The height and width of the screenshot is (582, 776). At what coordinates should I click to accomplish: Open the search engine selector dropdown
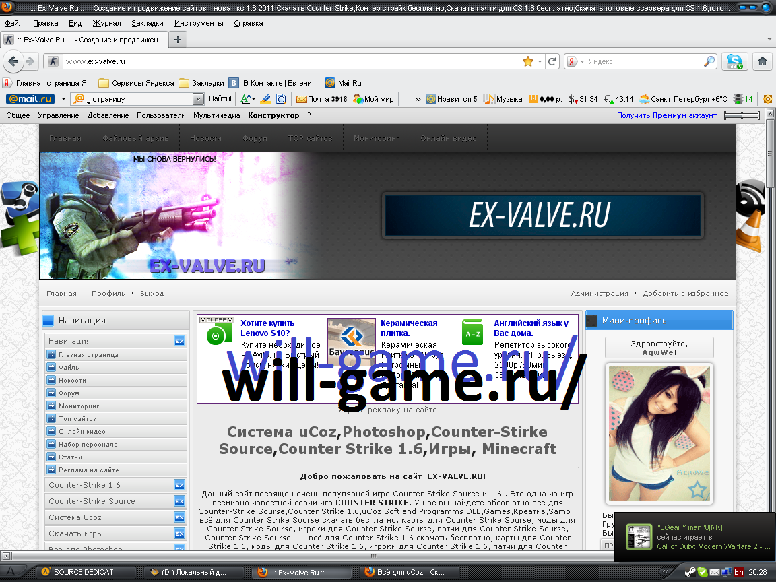pos(583,61)
